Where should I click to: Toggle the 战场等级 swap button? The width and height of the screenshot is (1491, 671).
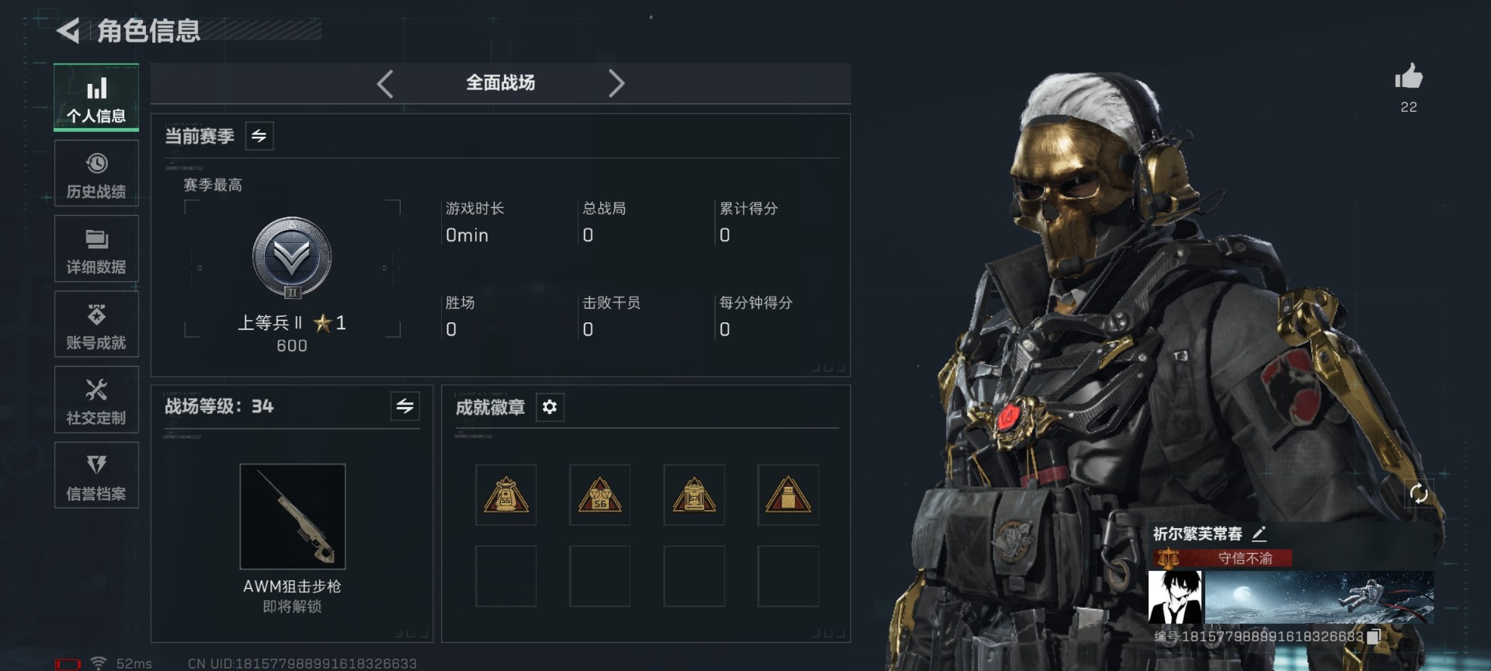point(405,406)
